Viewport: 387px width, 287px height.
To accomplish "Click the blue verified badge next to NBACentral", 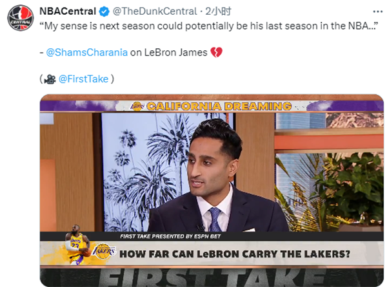I will [x=104, y=12].
